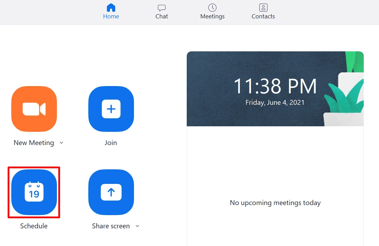Open the Schedule calendar icon
The width and height of the screenshot is (379, 246).
34,192
